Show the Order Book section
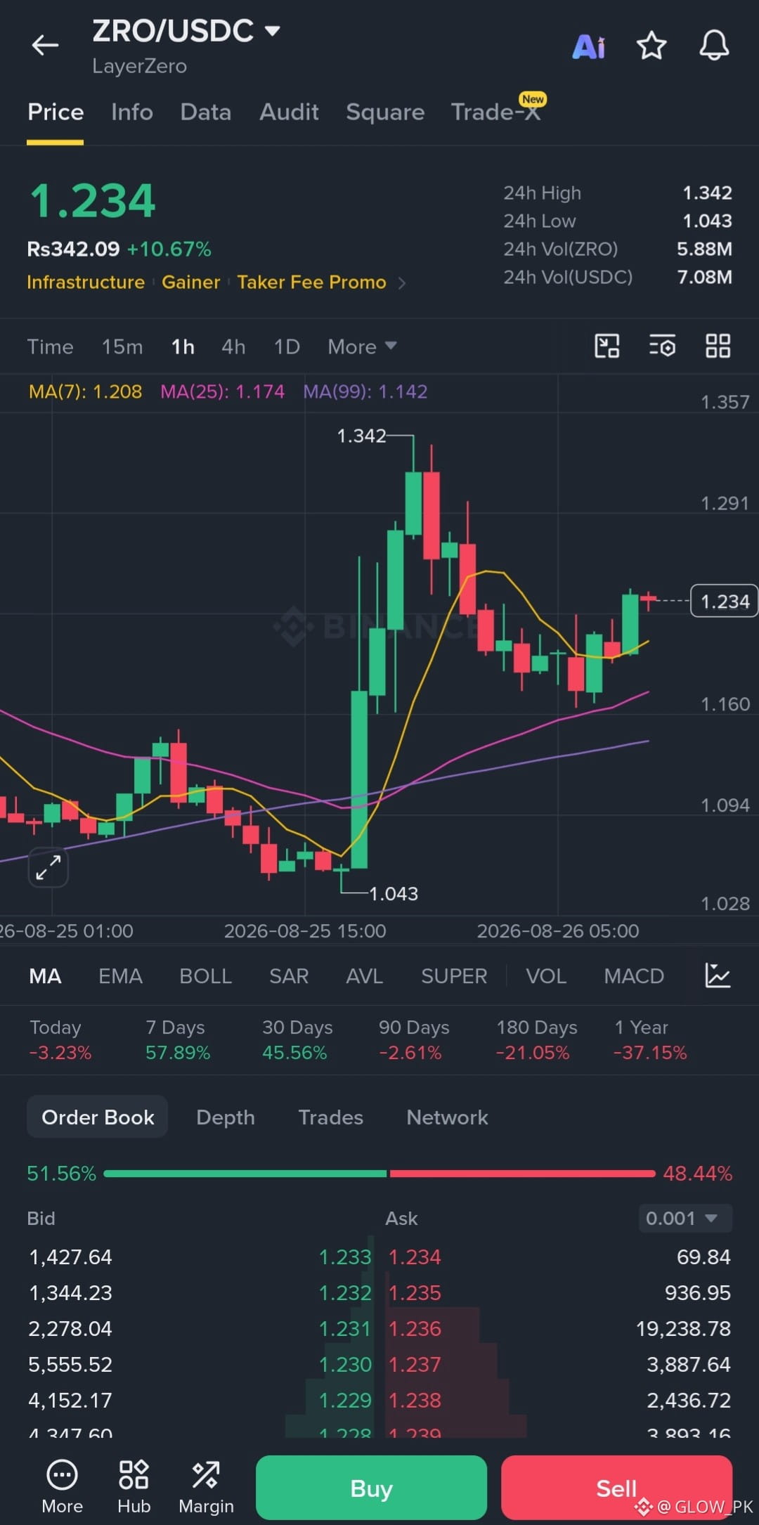The width and height of the screenshot is (759, 1525). [98, 1117]
